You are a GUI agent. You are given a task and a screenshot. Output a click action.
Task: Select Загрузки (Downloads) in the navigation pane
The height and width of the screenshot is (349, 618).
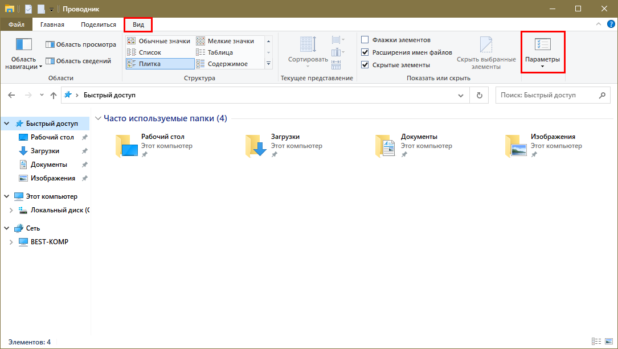(x=44, y=151)
